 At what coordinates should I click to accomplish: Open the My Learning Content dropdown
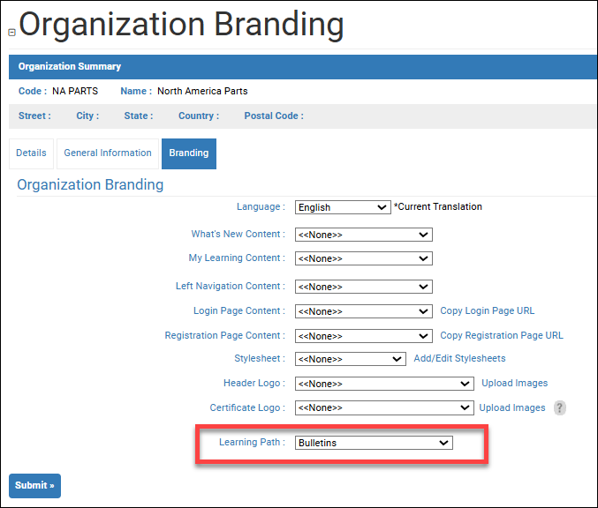pos(363,258)
